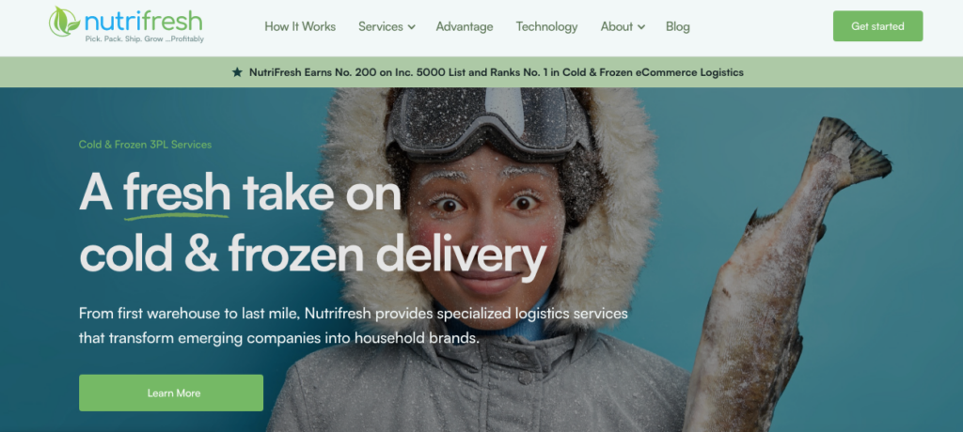Click the Pick. Pack. Ship. Grow tagline
Screen dimensions: 963x432
click(x=144, y=39)
